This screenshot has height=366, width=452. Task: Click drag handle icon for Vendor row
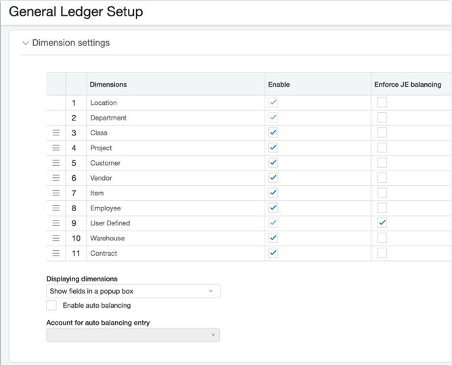coord(56,178)
